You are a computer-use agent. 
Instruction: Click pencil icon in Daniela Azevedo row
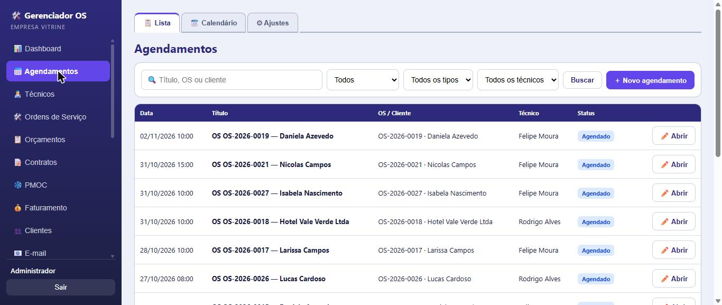click(x=665, y=136)
